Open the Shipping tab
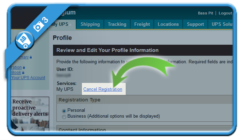This screenshot has height=140, width=241. coord(90,24)
